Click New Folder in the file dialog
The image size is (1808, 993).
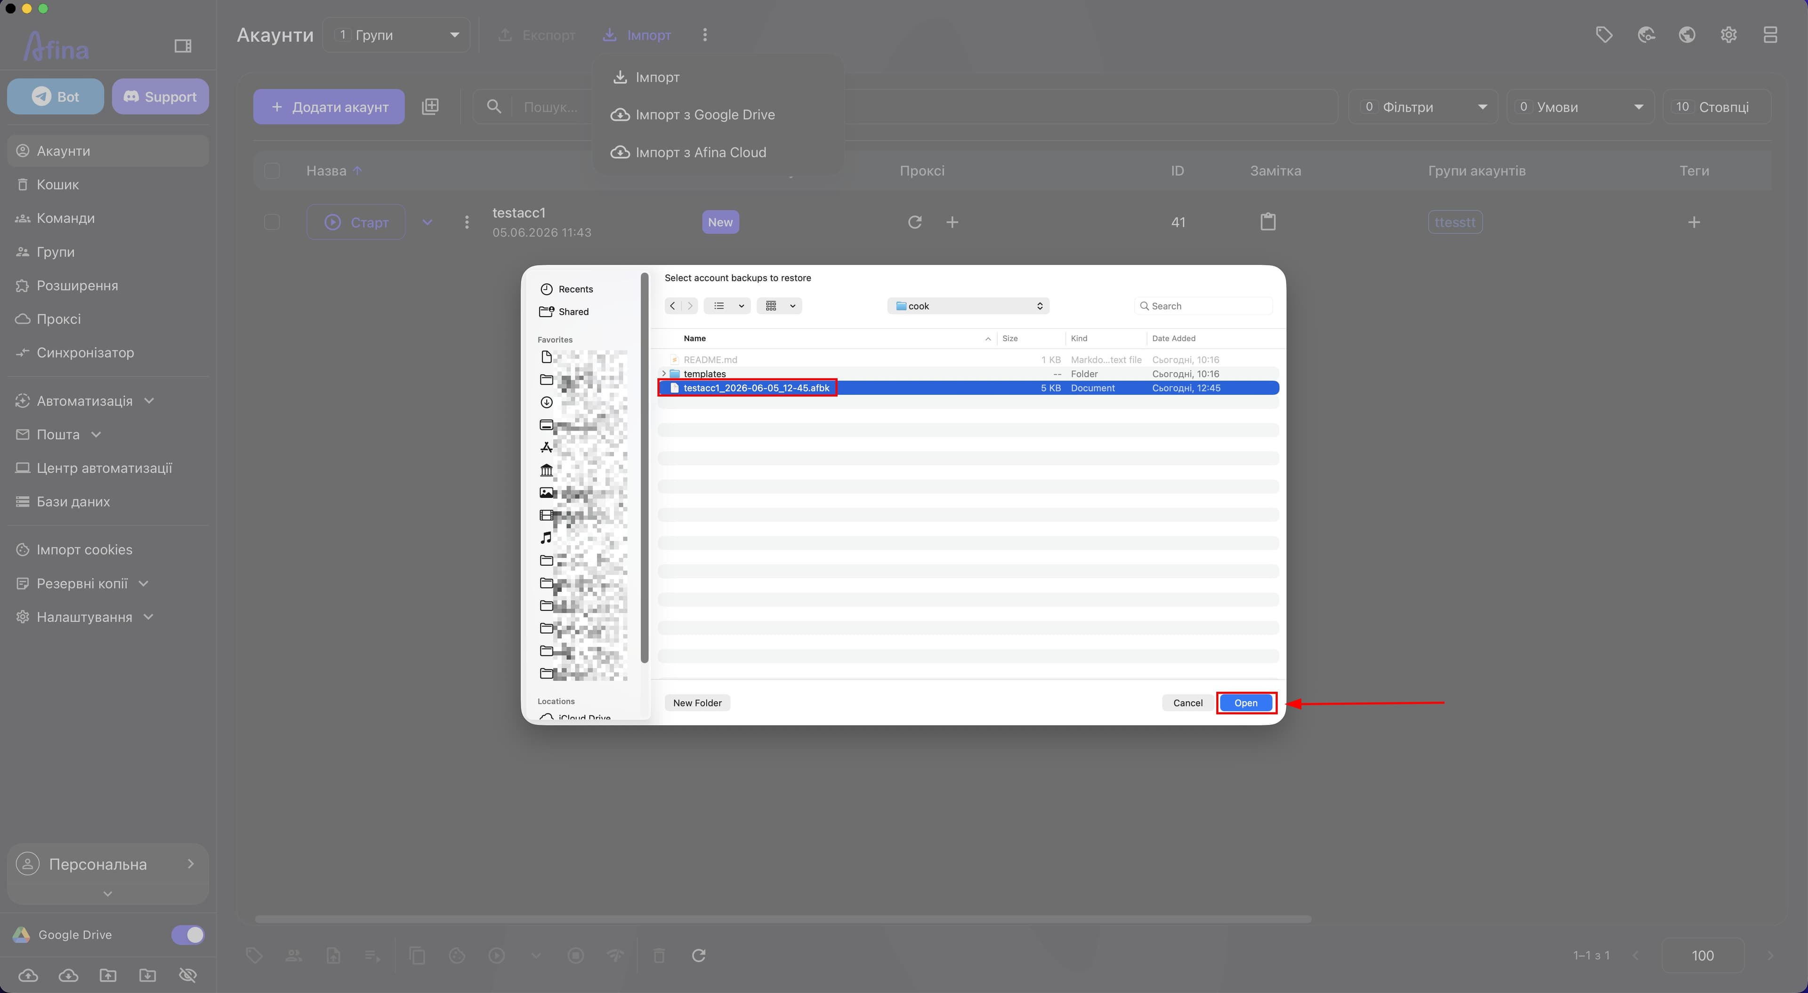point(697,703)
